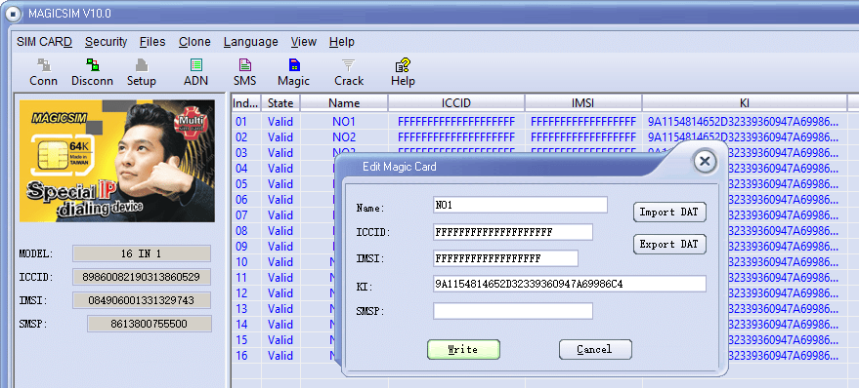
Task: Select row index 07
Action: tap(241, 215)
